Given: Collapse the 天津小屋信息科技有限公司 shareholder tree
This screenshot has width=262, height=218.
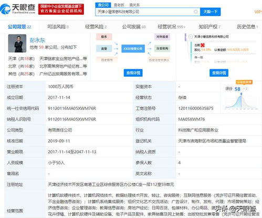Looking at the screenshot, I should click(191, 37).
